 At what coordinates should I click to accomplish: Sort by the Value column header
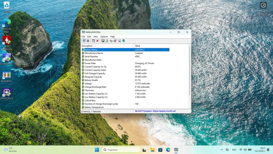pos(152,46)
